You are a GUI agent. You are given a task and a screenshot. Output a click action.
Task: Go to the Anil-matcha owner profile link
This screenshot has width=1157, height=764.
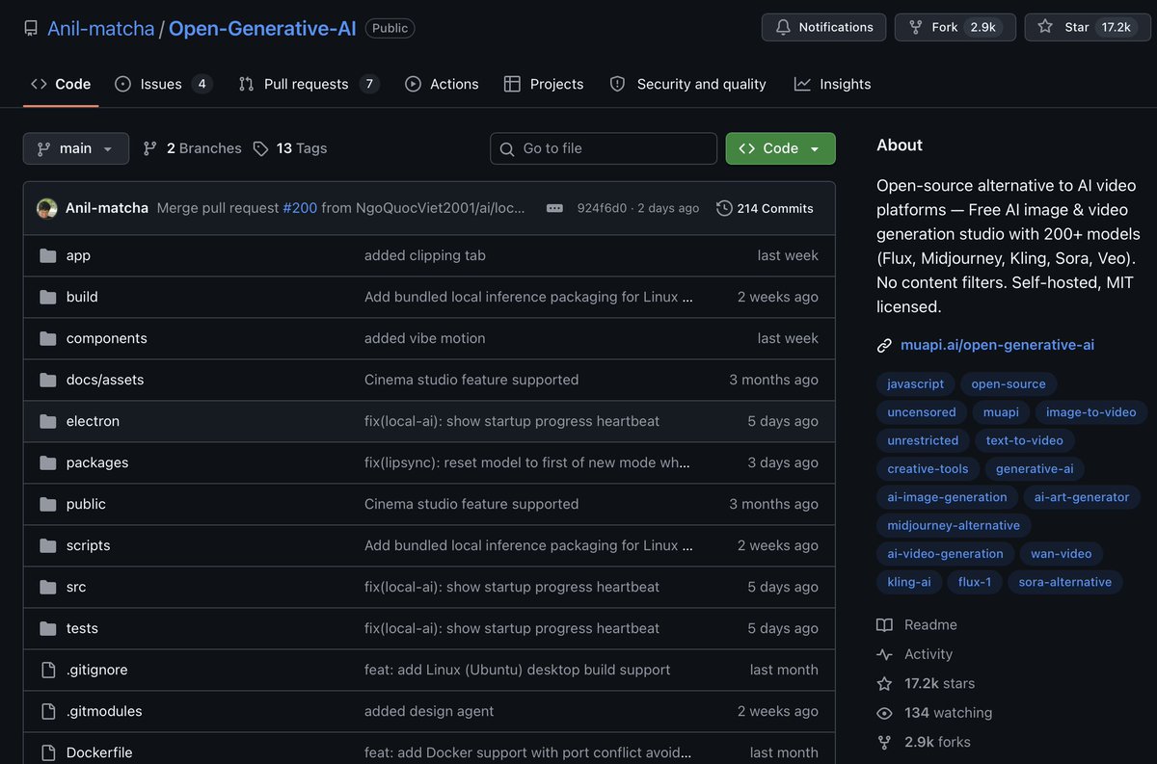point(101,28)
